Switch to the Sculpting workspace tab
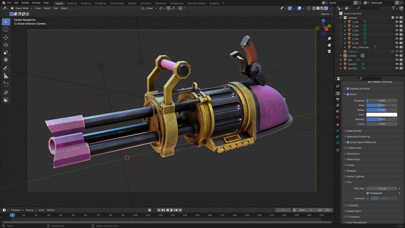The image size is (405, 228). 85,3
